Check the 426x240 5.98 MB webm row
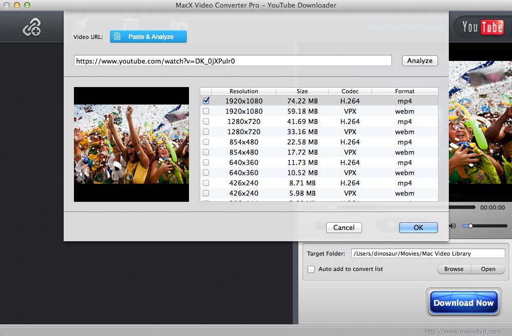The image size is (512, 336). coord(206,193)
